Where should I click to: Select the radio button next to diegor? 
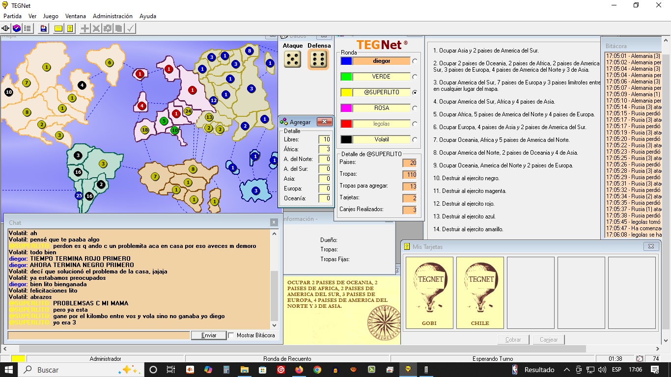pos(415,61)
